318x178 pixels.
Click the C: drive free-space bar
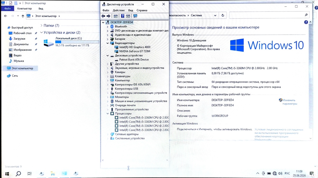point(77,42)
